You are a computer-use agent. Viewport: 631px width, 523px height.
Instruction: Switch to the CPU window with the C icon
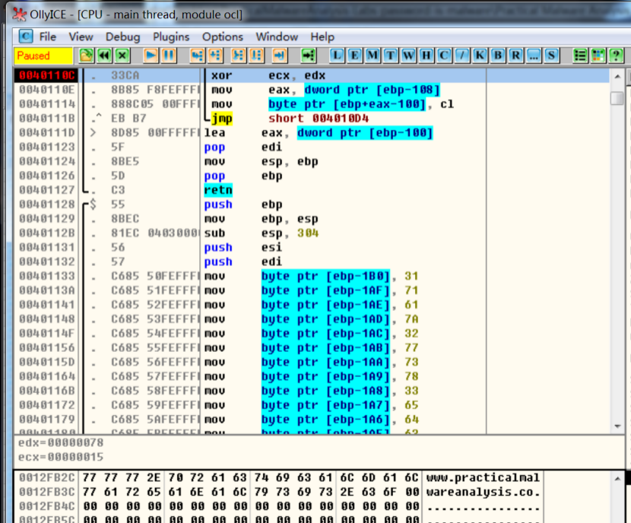(444, 55)
